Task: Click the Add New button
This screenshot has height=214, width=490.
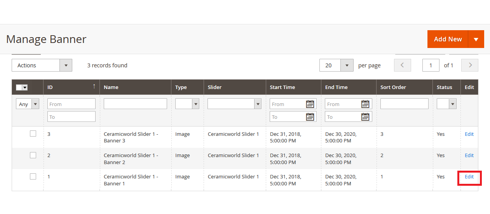Action: point(448,39)
